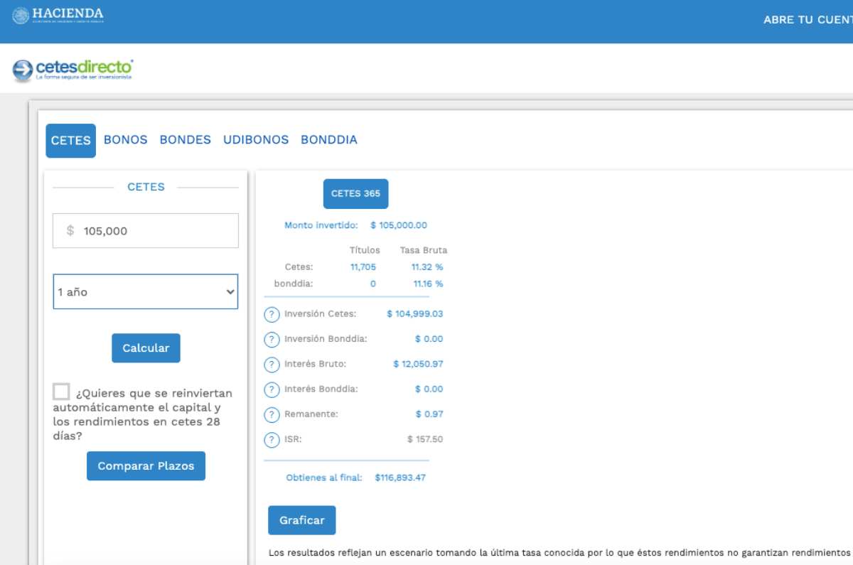The width and height of the screenshot is (853, 565).
Task: Click the Remanente amount $ 0.97
Action: coord(429,414)
